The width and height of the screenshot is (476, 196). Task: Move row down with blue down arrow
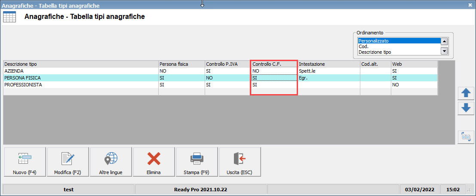click(466, 108)
